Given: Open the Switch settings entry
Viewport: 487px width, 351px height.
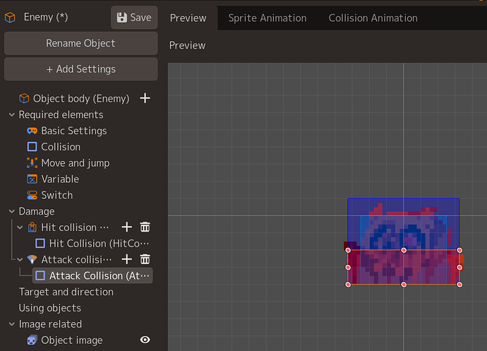Looking at the screenshot, I should [50, 195].
